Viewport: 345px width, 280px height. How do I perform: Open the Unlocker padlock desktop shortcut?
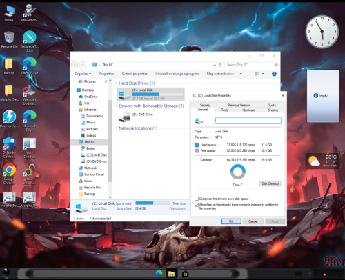[30, 174]
